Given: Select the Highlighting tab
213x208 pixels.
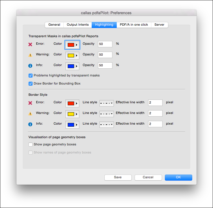Looking at the screenshot, I should [x=104, y=25].
